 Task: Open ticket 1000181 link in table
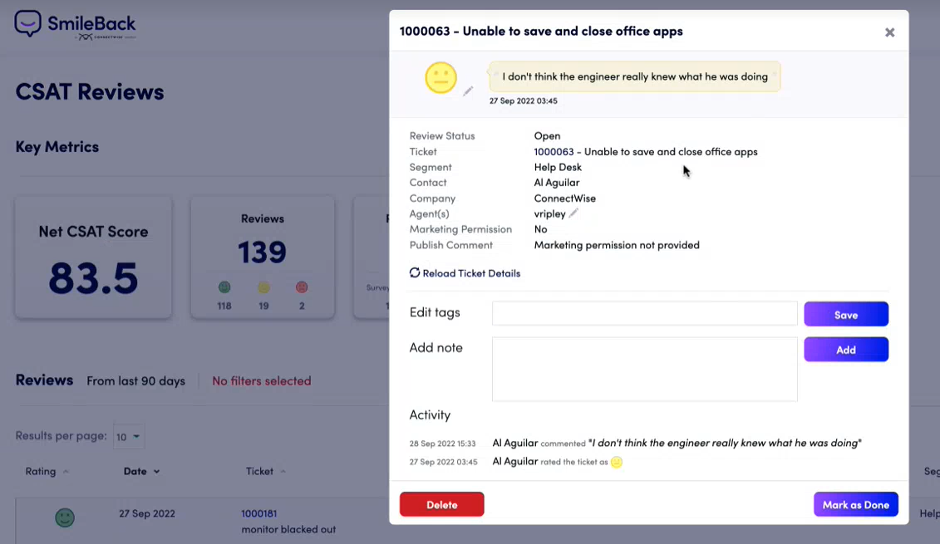pyautogui.click(x=259, y=513)
